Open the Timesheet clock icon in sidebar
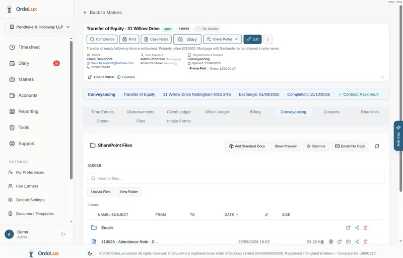Image resolution: width=403 pixels, height=258 pixels. [x=12, y=47]
